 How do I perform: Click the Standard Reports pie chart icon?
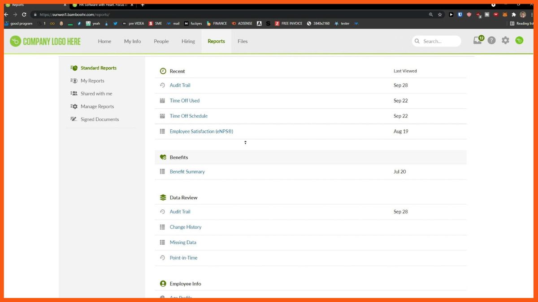74,68
